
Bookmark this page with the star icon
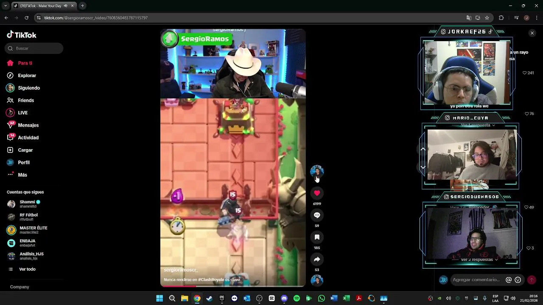coord(487,18)
